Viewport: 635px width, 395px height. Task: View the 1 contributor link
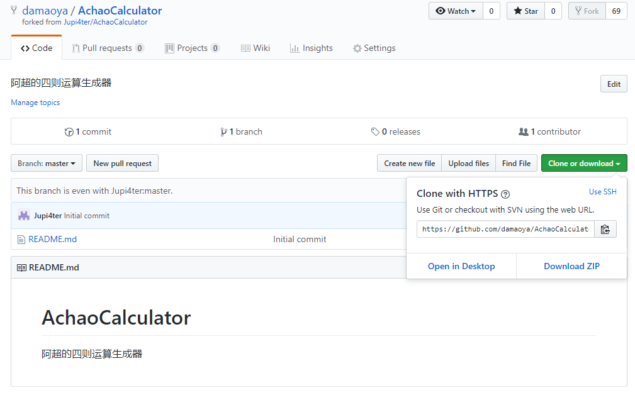pyautogui.click(x=549, y=131)
